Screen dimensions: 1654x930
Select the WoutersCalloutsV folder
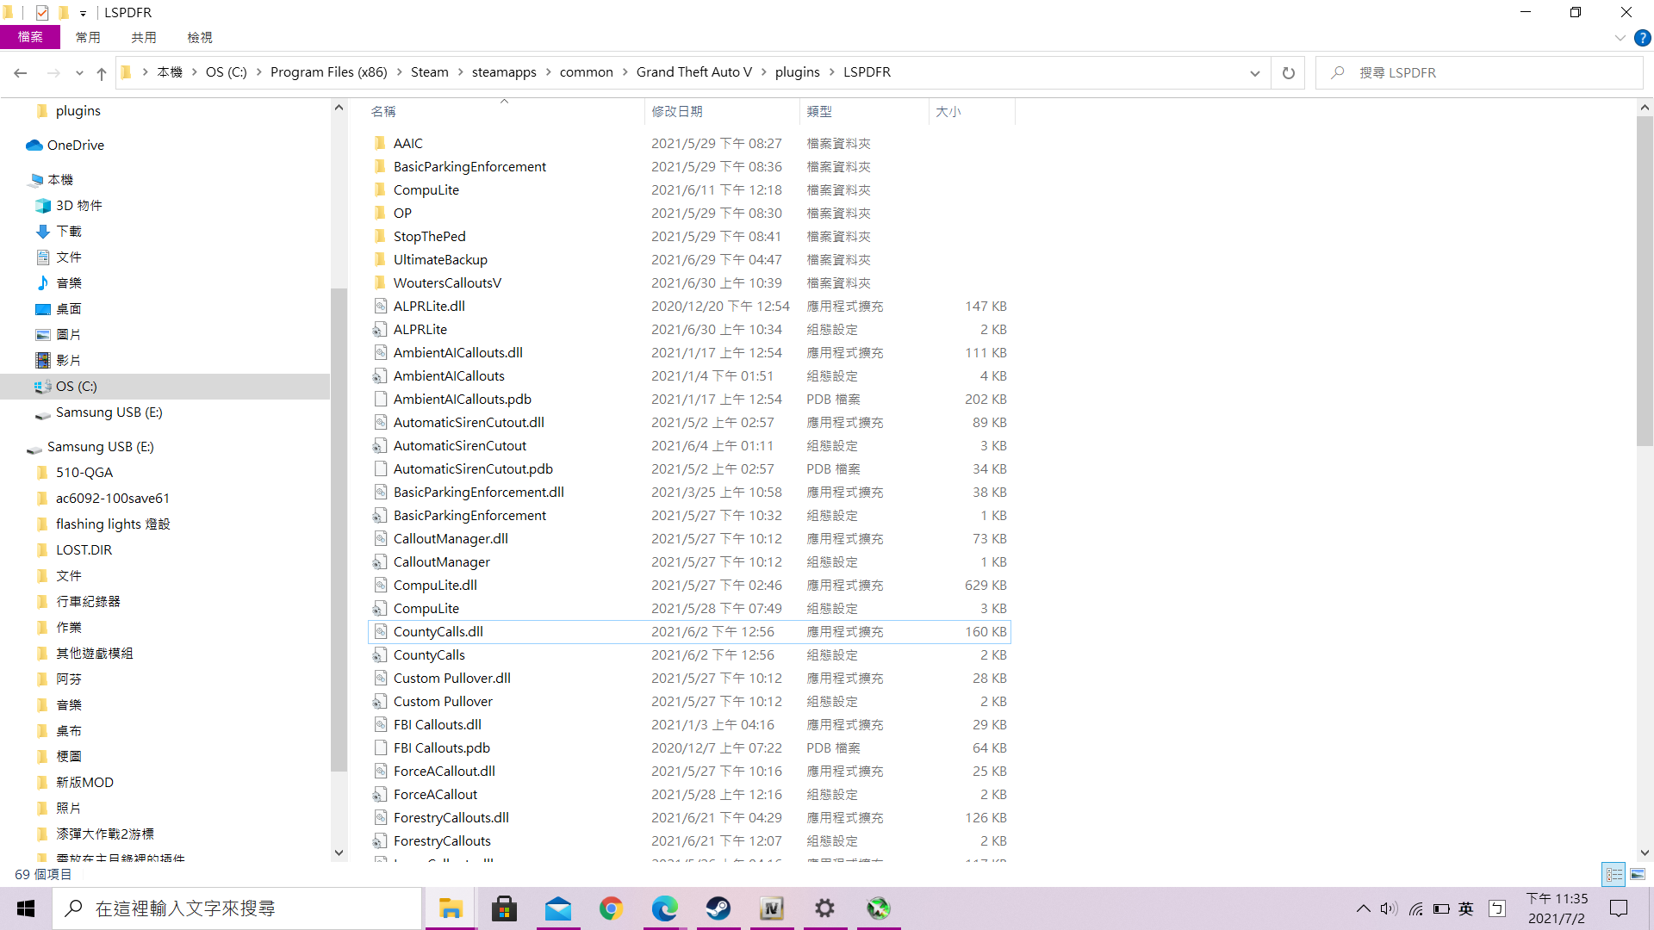click(446, 283)
